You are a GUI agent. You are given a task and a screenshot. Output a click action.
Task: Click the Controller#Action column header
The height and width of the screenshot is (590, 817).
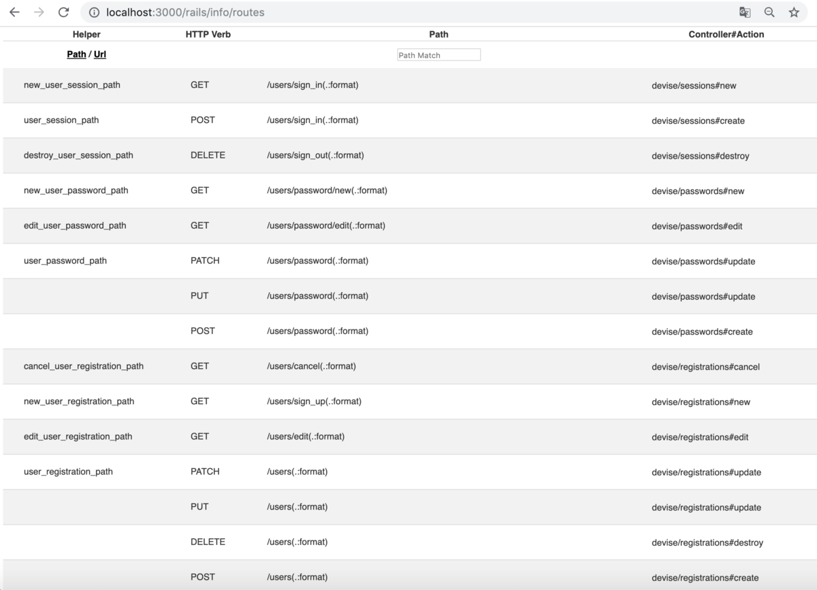(726, 34)
